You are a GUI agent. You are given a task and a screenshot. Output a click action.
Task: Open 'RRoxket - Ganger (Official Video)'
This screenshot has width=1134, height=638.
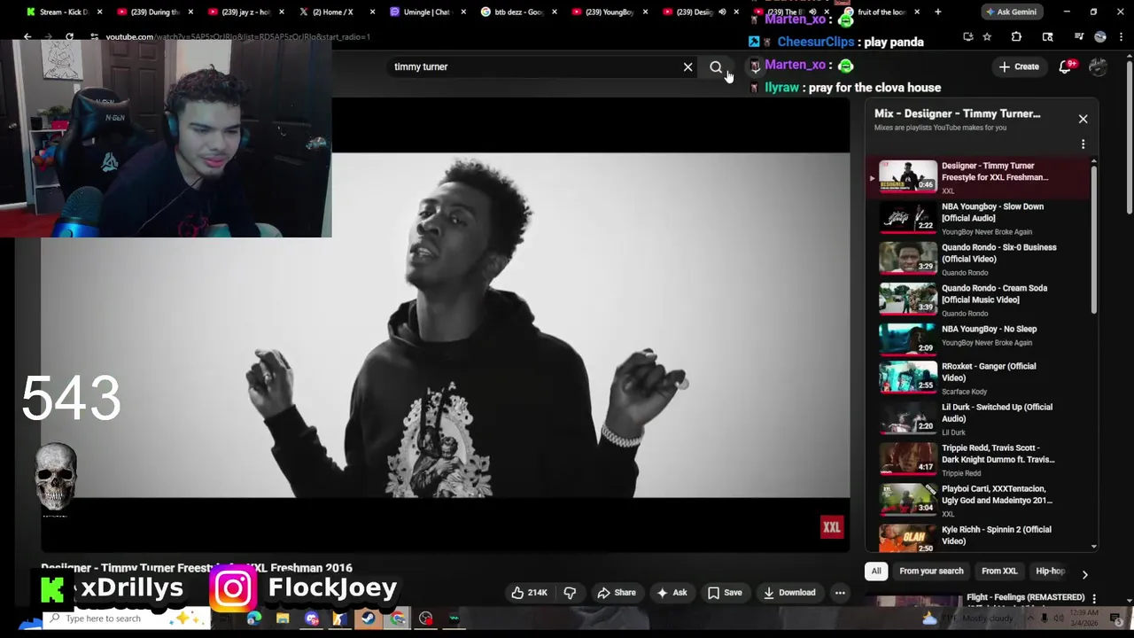[x=982, y=377]
